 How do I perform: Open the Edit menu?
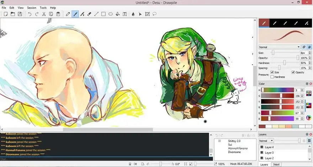12,8
